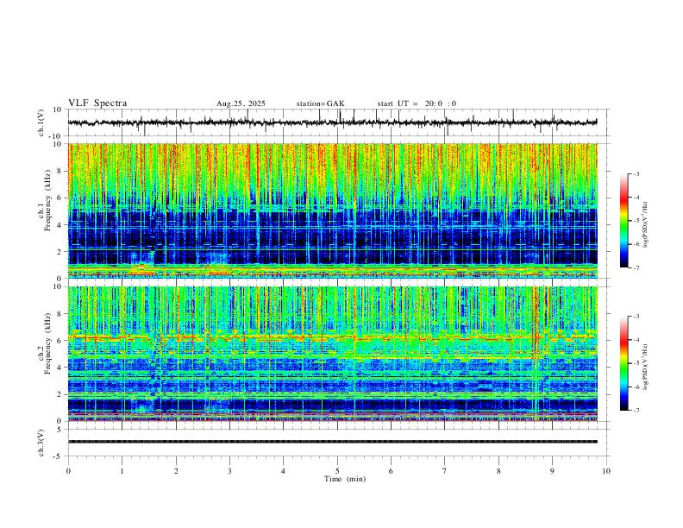Click inside the ch.2 frequency spectrogram
This screenshot has height=528, width=683.
[x=332, y=354]
